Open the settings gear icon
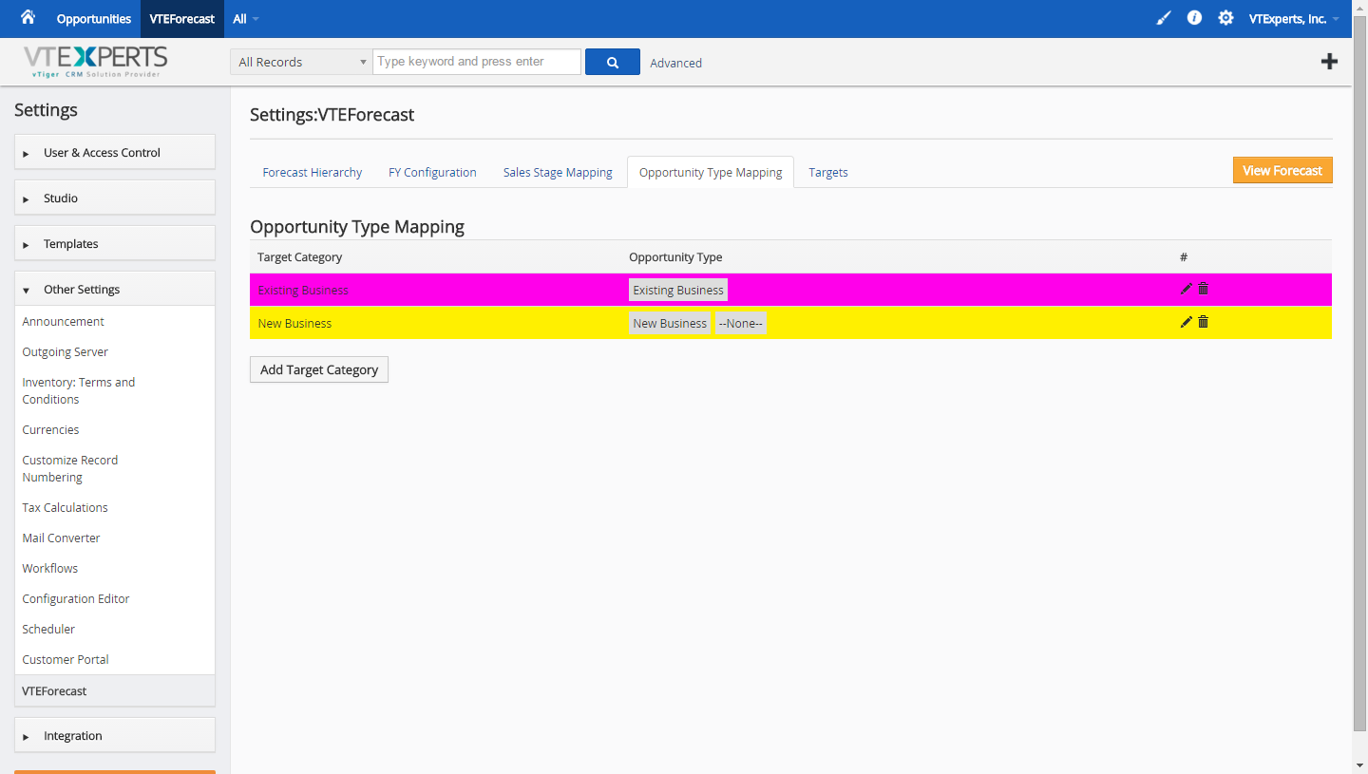Image resolution: width=1368 pixels, height=774 pixels. click(1225, 18)
